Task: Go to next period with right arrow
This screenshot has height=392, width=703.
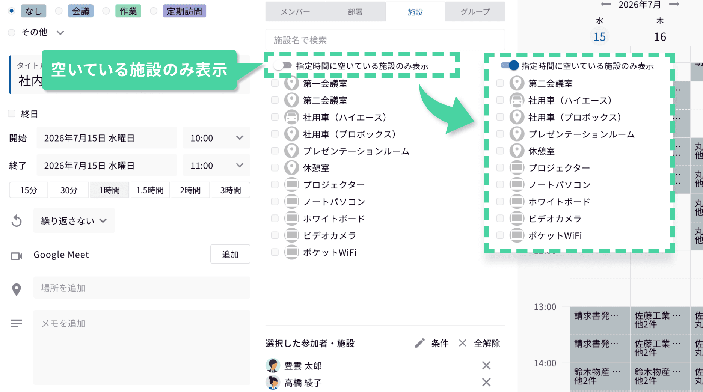Action: (x=674, y=4)
